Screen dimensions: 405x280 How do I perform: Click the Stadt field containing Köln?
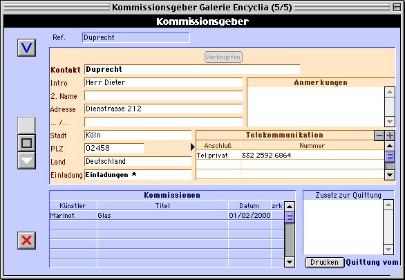click(x=138, y=135)
